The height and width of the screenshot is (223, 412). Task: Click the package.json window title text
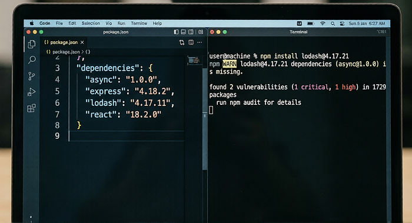[x=115, y=32]
